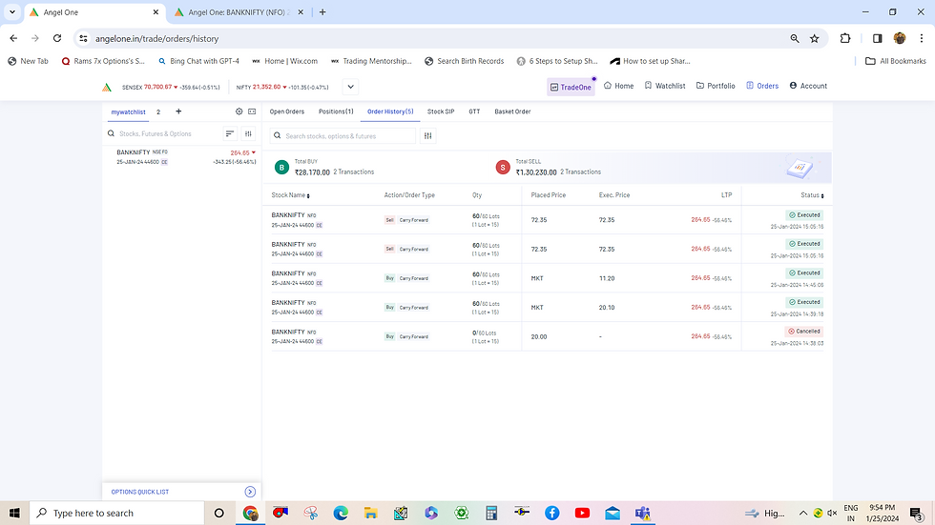Screen dimensions: 935x525
Task: Expand the market indices dropdown chevron
Action: pos(351,87)
